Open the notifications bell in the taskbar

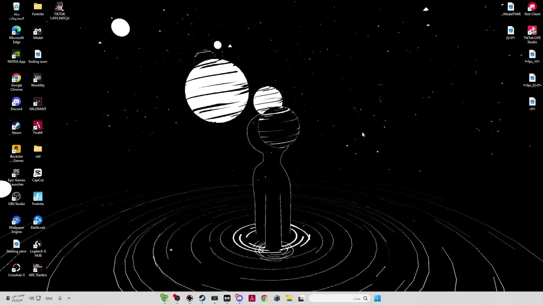8,298
